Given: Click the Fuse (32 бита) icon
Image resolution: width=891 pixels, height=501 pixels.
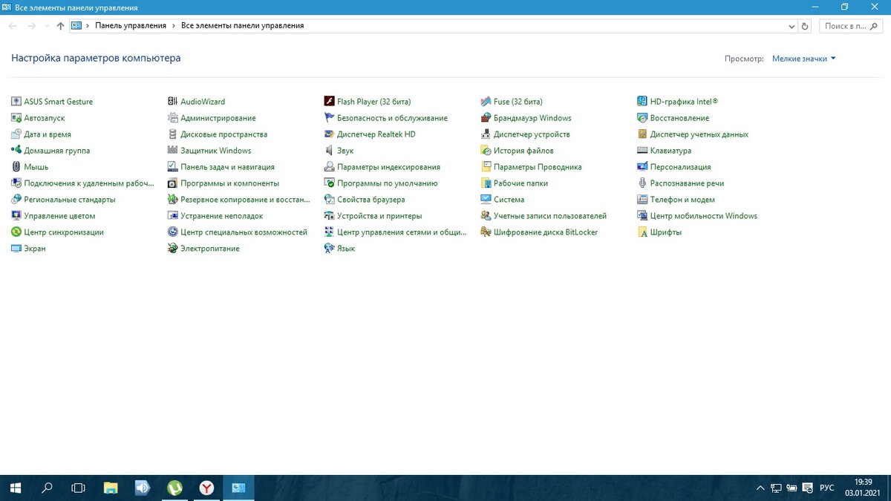Looking at the screenshot, I should pyautogui.click(x=486, y=102).
